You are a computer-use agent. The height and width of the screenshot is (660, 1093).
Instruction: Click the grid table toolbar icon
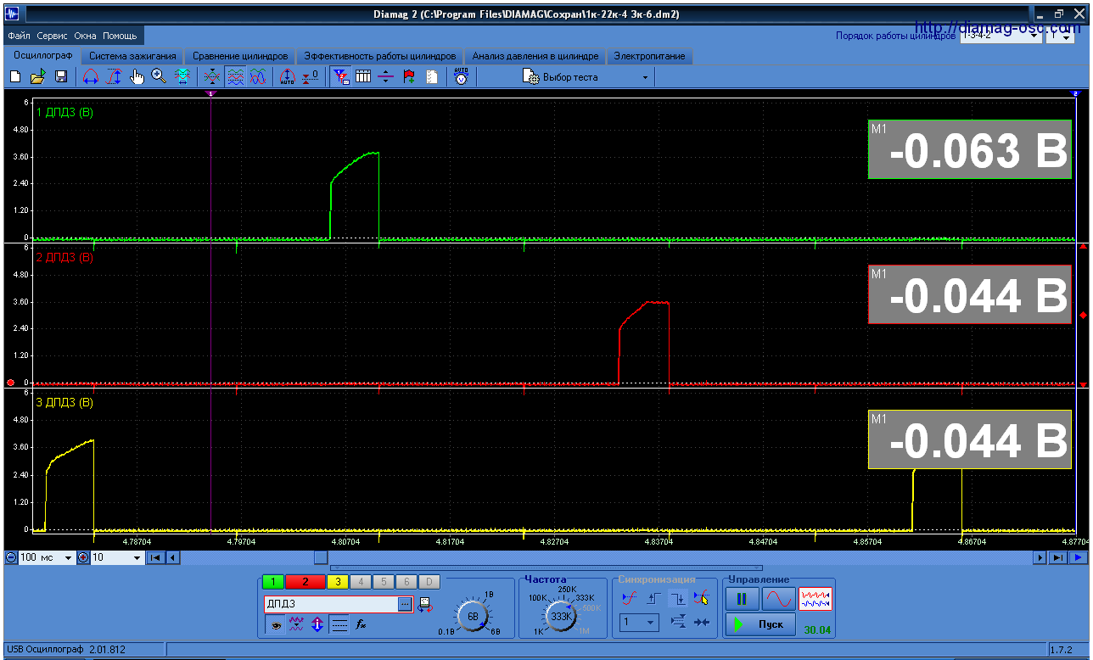click(363, 77)
